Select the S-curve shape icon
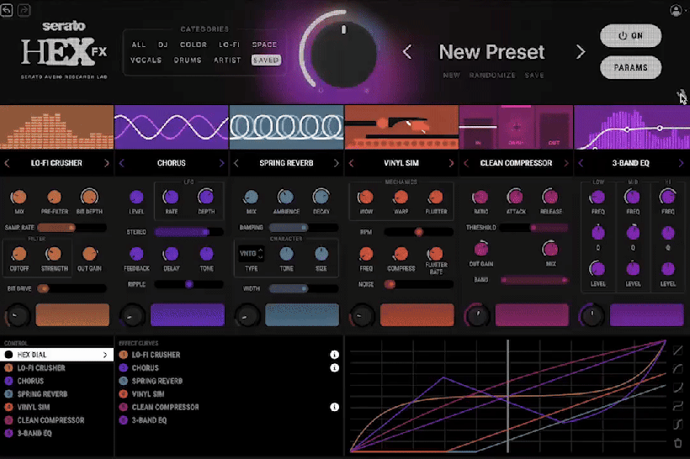 677,424
